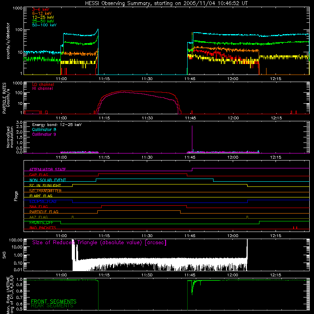Click the 11:15 tick label under the SAS panel
The width and height of the screenshot is (314, 314).
click(104, 275)
